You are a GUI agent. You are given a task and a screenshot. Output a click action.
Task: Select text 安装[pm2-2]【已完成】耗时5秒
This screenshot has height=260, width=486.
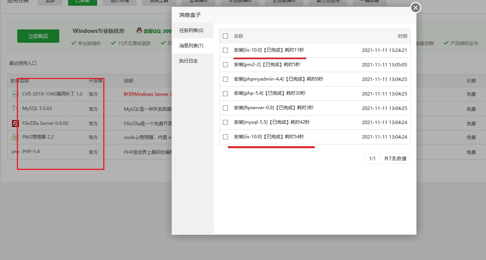pyautogui.click(x=267, y=65)
